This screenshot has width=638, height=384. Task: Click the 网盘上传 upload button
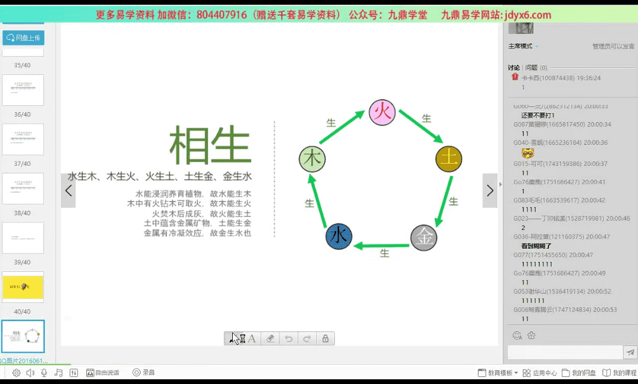click(24, 38)
